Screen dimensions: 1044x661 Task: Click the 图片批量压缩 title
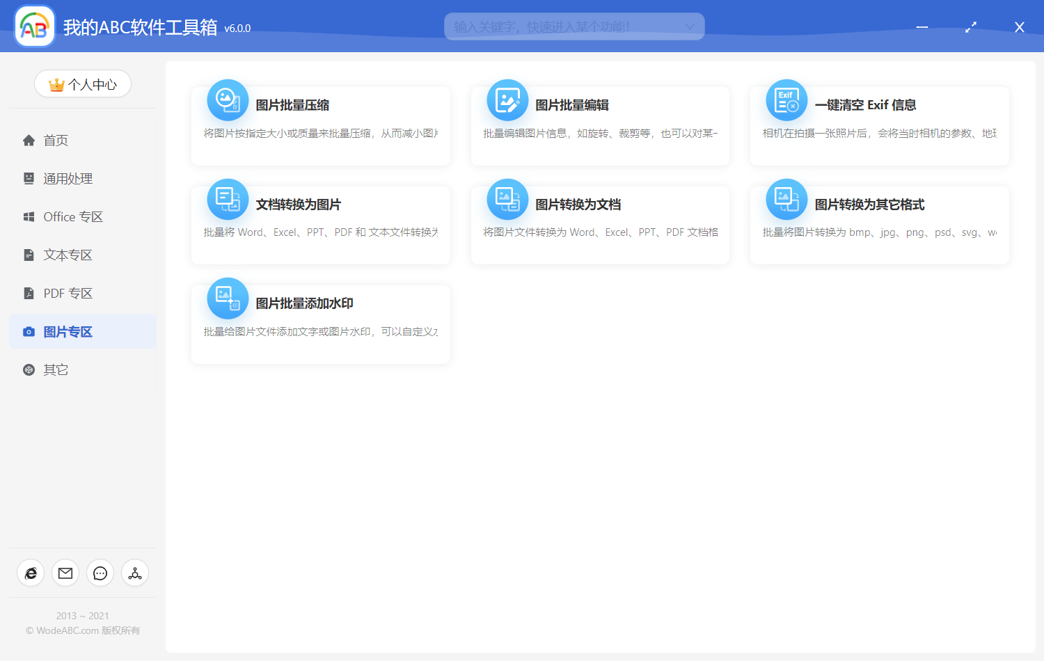tap(292, 105)
